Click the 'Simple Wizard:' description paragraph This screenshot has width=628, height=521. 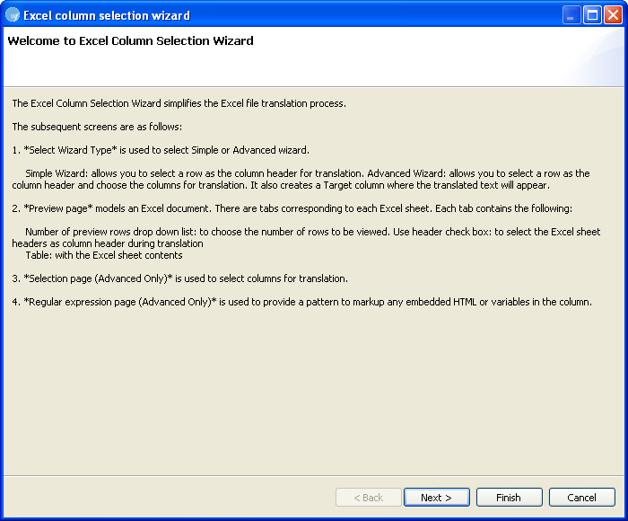click(301, 180)
